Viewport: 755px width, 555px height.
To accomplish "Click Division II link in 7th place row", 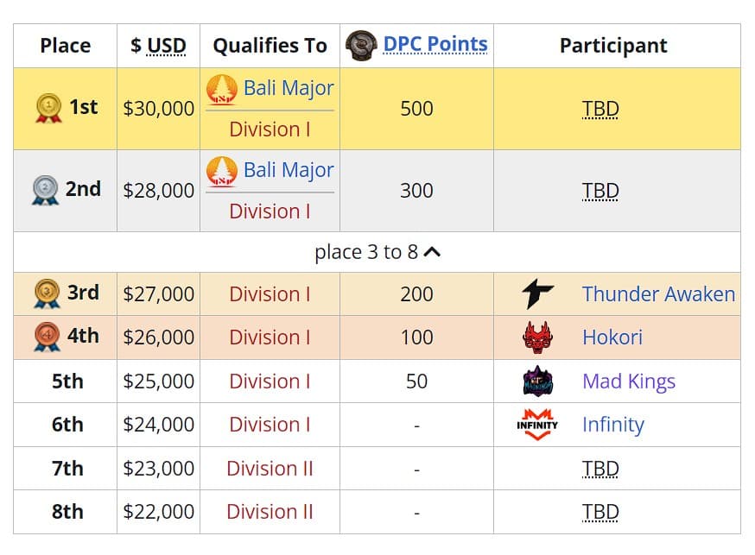I will pyautogui.click(x=270, y=469).
